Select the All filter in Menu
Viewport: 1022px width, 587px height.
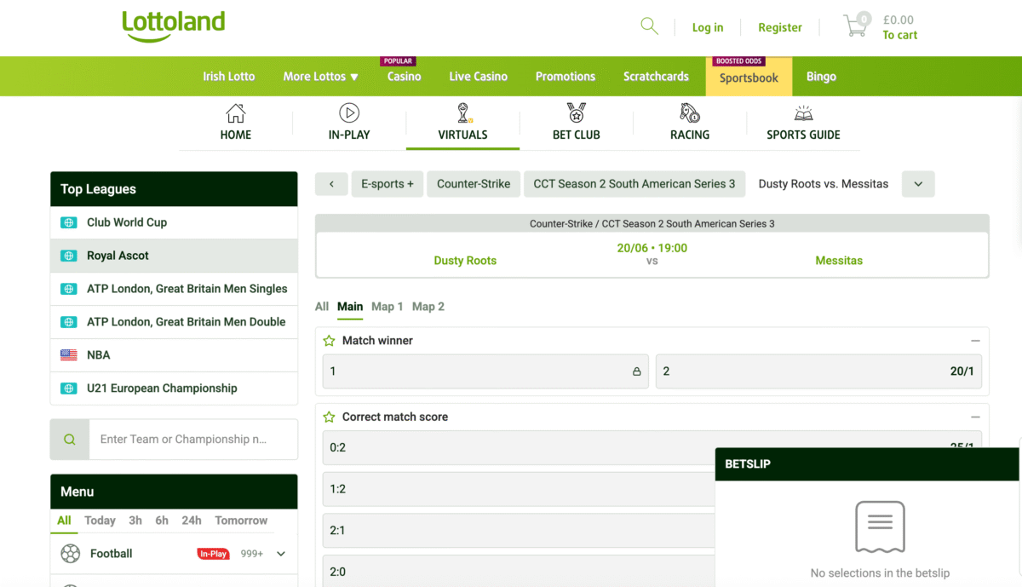click(64, 521)
